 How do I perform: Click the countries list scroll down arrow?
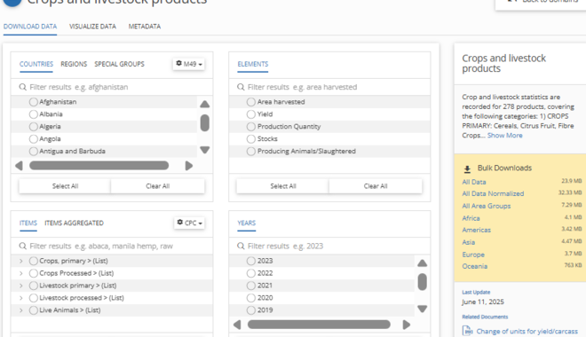coord(204,150)
